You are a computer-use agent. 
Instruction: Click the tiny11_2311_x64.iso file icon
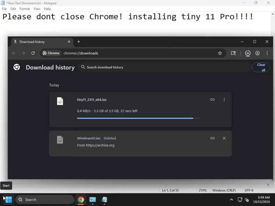(x=60, y=101)
